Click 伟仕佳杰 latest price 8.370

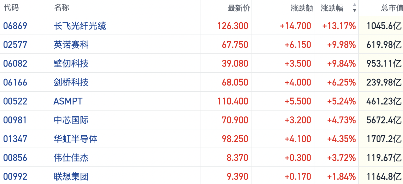coord(237,158)
